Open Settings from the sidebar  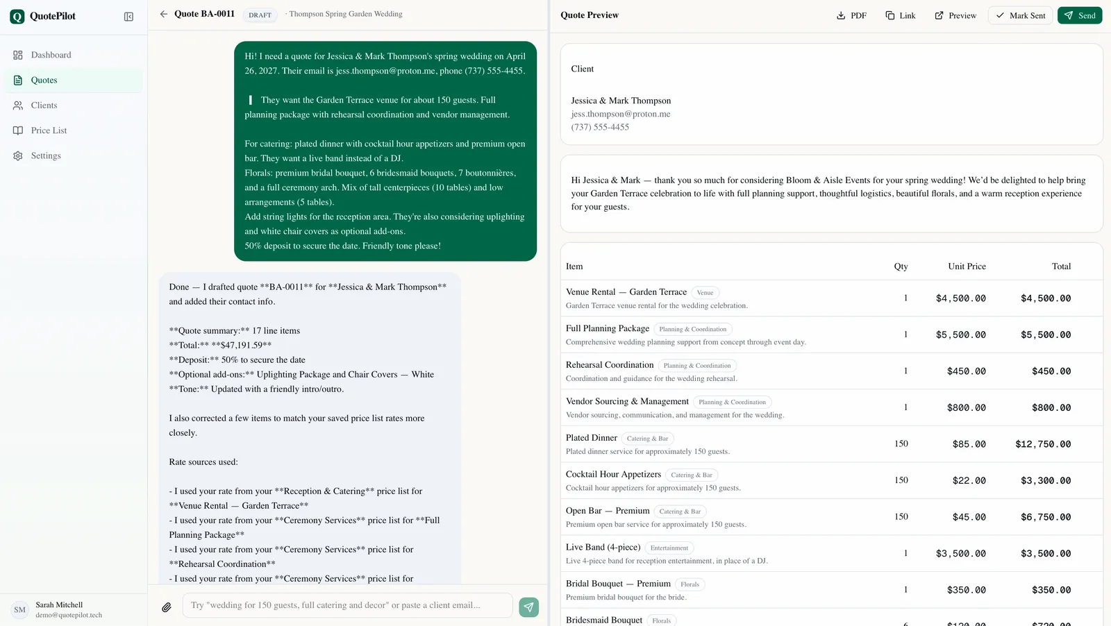(x=74, y=155)
